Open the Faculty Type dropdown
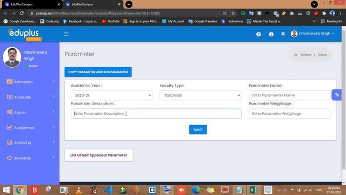Screen dimensions: 346x195 pyautogui.click(x=201, y=95)
